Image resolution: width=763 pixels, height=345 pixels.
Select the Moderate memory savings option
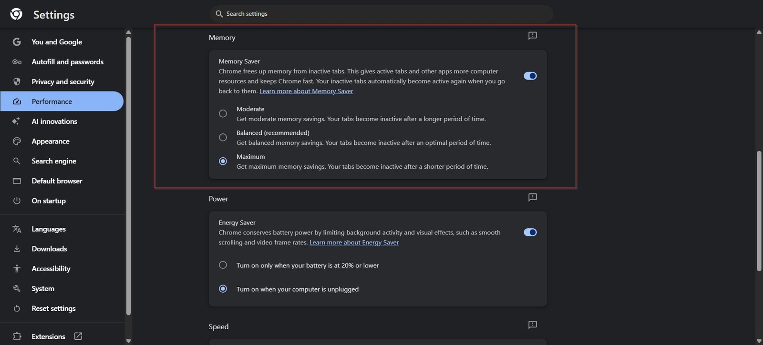pyautogui.click(x=223, y=113)
